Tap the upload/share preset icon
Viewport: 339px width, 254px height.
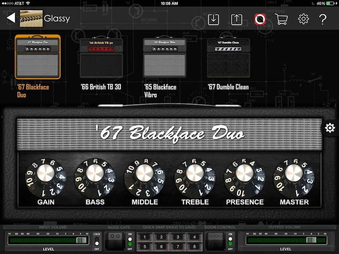236,19
